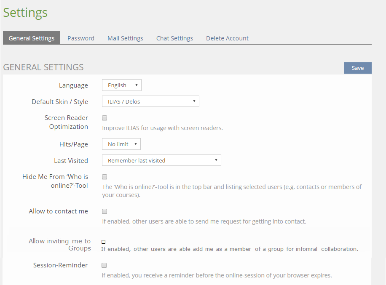Tick the Hide Me From 'Who is online?' checkbox
The image size is (386, 285).
(x=105, y=177)
